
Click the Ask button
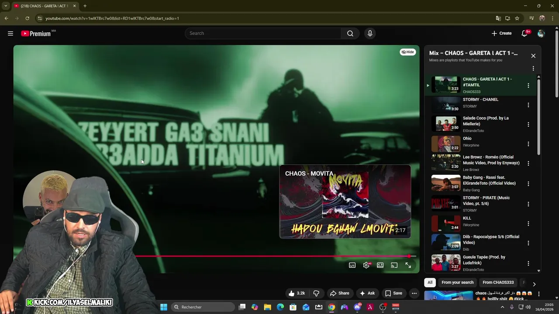(367, 293)
